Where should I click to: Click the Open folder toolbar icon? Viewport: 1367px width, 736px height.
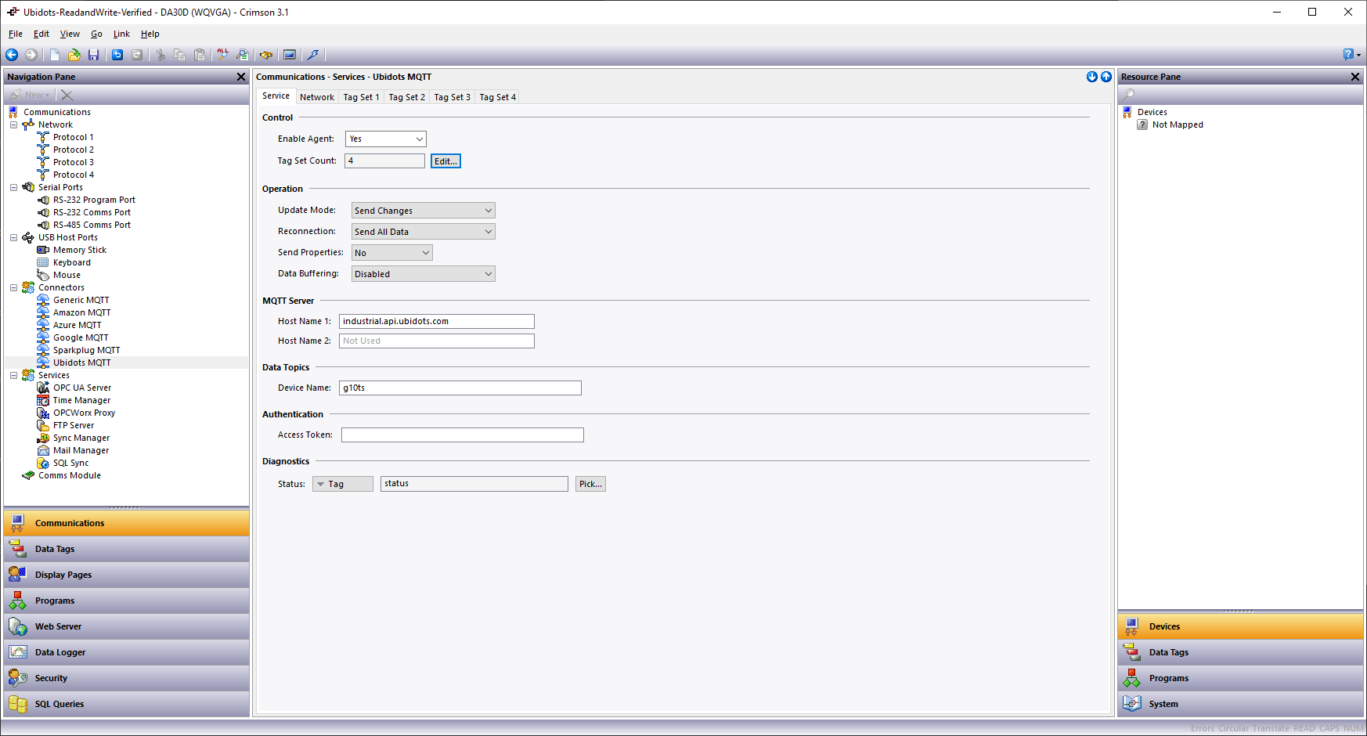74,55
